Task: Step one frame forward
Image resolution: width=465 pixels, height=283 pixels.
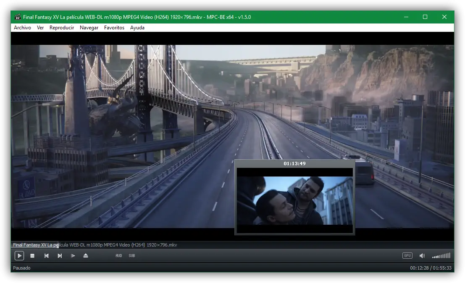Action: coord(73,255)
